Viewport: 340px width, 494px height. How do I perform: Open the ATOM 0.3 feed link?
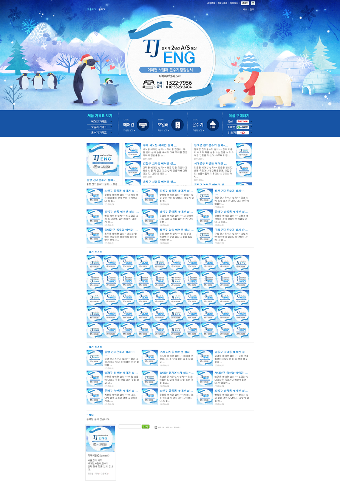(x=177, y=427)
